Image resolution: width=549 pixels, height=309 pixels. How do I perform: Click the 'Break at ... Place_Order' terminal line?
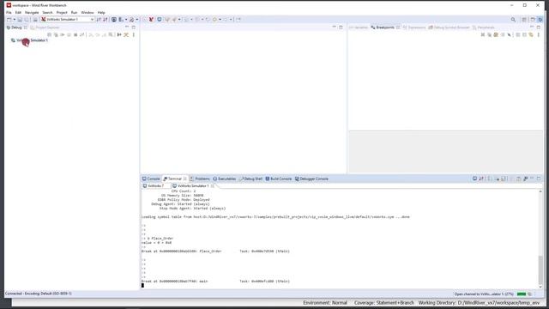point(215,251)
